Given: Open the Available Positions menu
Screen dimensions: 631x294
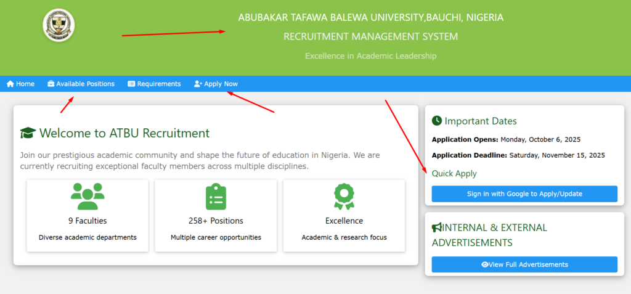Looking at the screenshot, I should (x=81, y=84).
